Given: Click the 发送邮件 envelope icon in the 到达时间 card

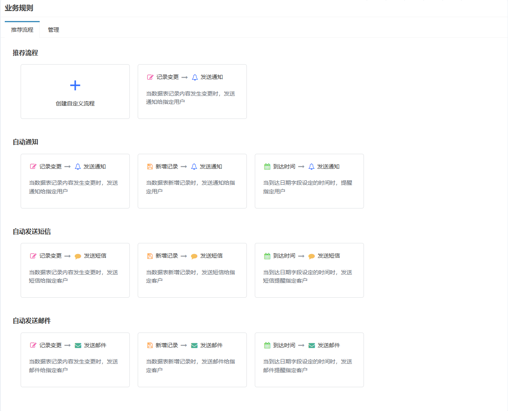Looking at the screenshot, I should (312, 346).
